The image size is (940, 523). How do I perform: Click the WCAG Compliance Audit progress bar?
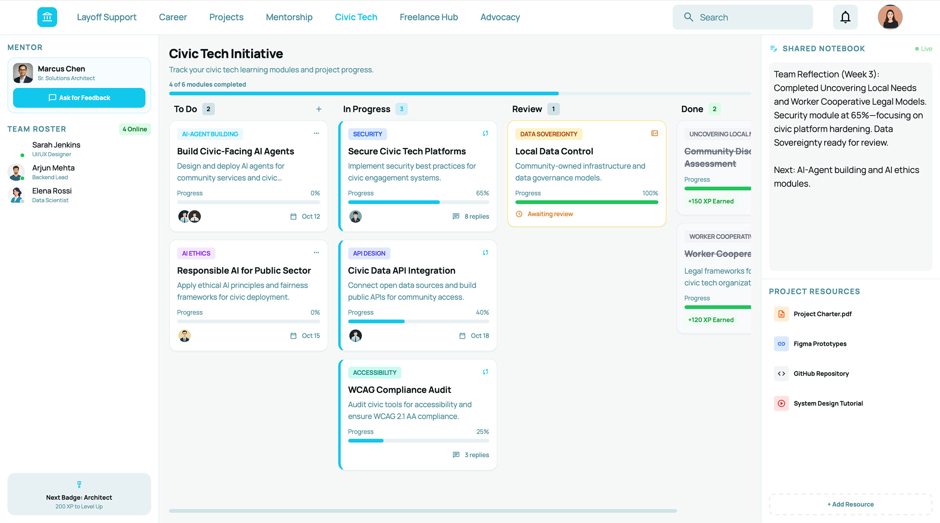(x=418, y=441)
